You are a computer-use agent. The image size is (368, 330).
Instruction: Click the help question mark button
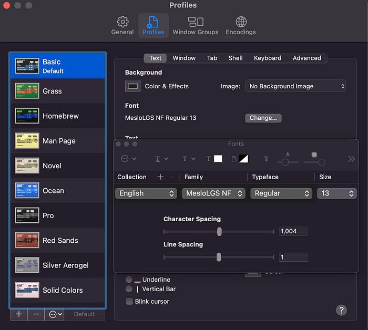pyautogui.click(x=341, y=310)
